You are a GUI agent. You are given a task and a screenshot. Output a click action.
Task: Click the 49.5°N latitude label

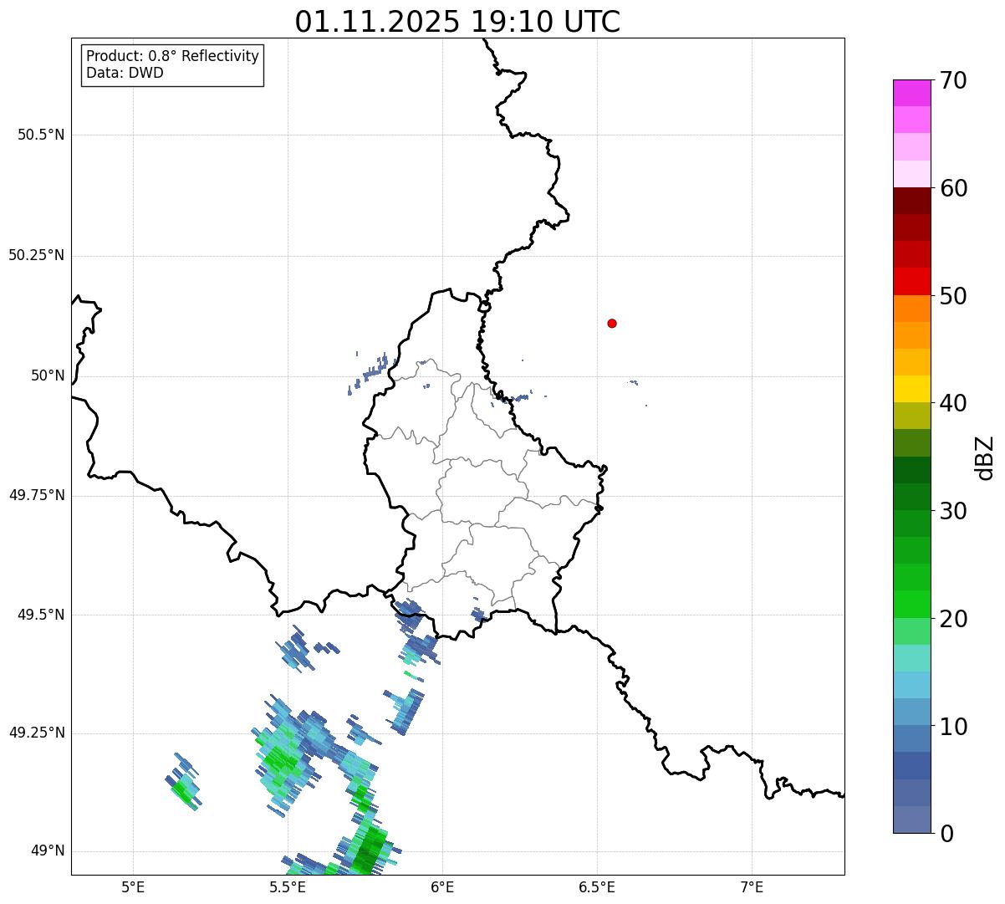pos(41,615)
